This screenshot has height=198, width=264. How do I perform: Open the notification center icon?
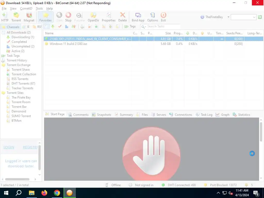tap(256, 193)
